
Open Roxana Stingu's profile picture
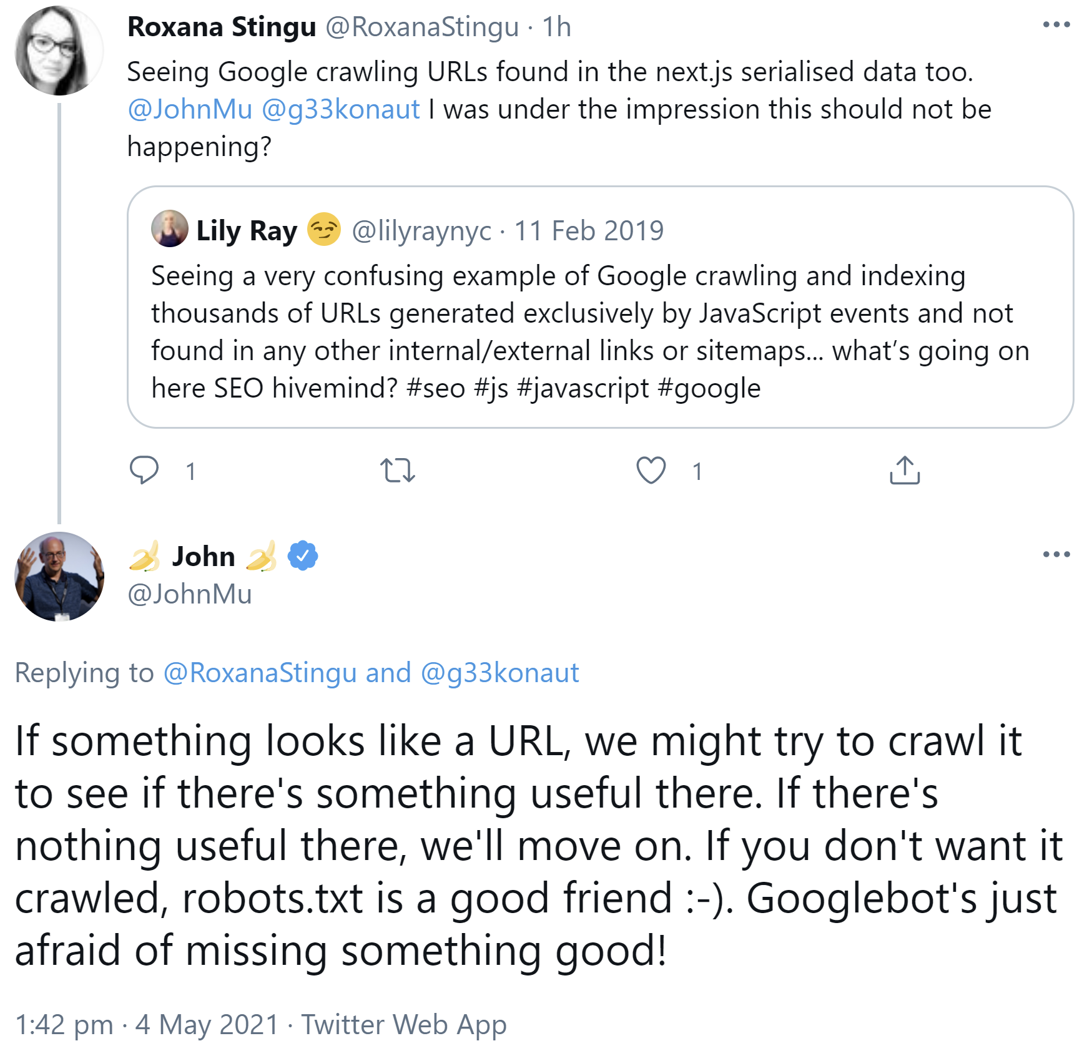(x=59, y=51)
